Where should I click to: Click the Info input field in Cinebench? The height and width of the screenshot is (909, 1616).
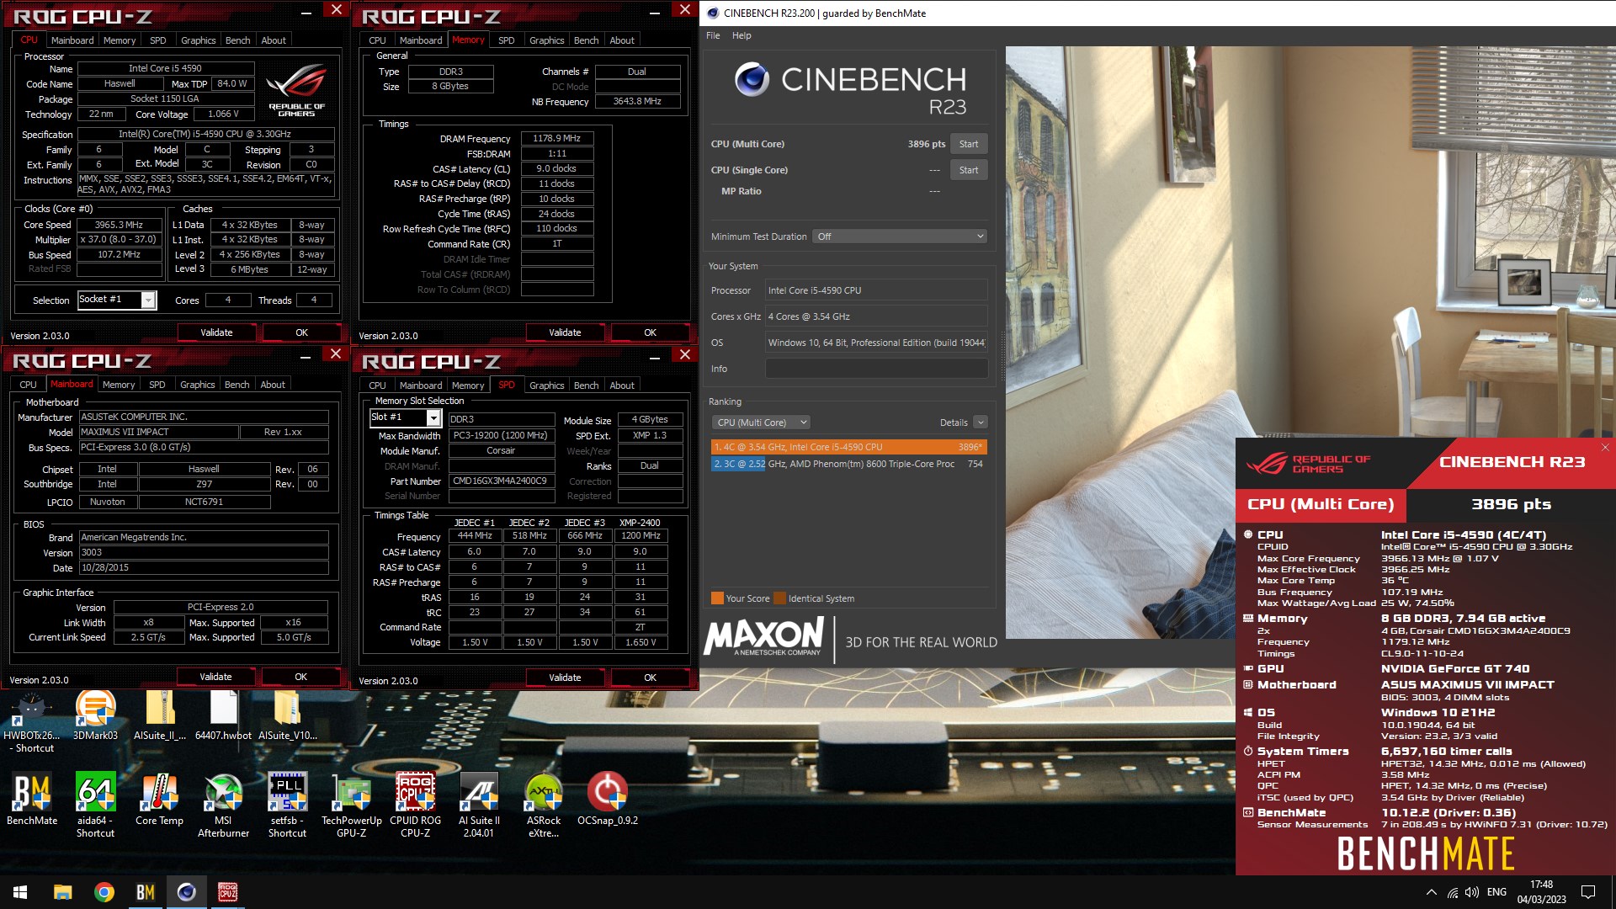(876, 369)
